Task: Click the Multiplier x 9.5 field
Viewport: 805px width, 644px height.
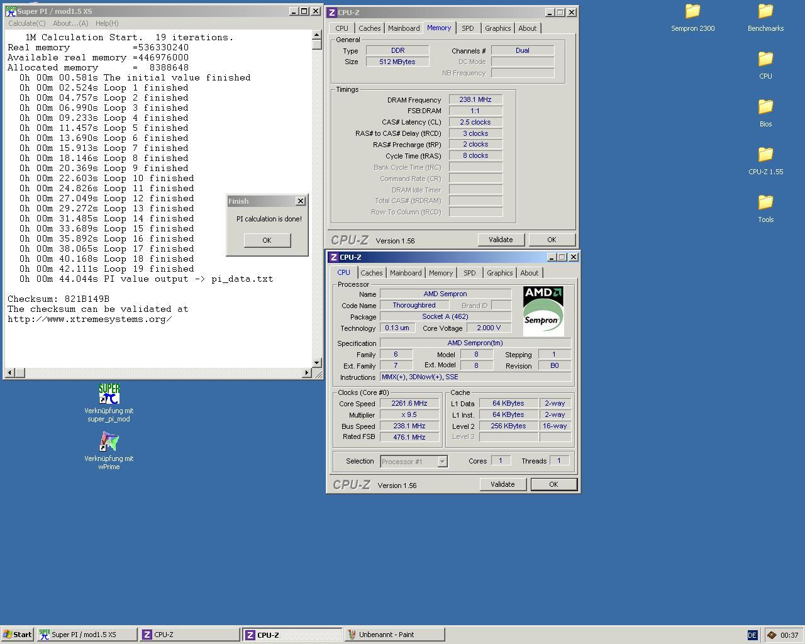Action: pyautogui.click(x=409, y=414)
